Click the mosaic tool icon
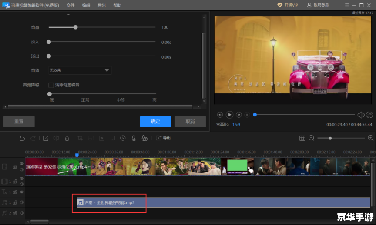 (102, 138)
